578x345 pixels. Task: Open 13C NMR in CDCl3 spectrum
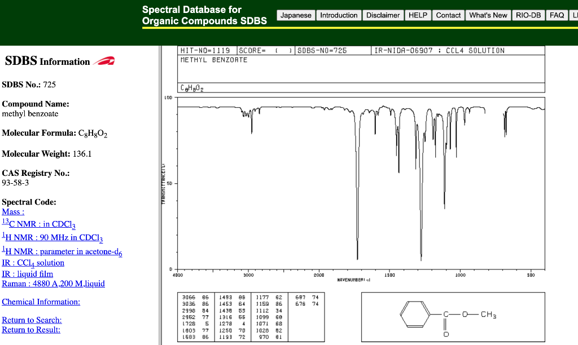click(38, 223)
